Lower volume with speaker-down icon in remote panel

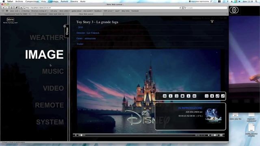pos(217,96)
